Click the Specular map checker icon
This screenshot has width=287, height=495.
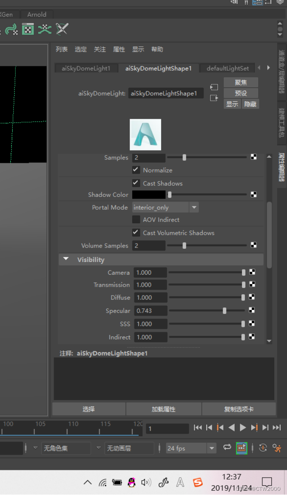(x=252, y=310)
